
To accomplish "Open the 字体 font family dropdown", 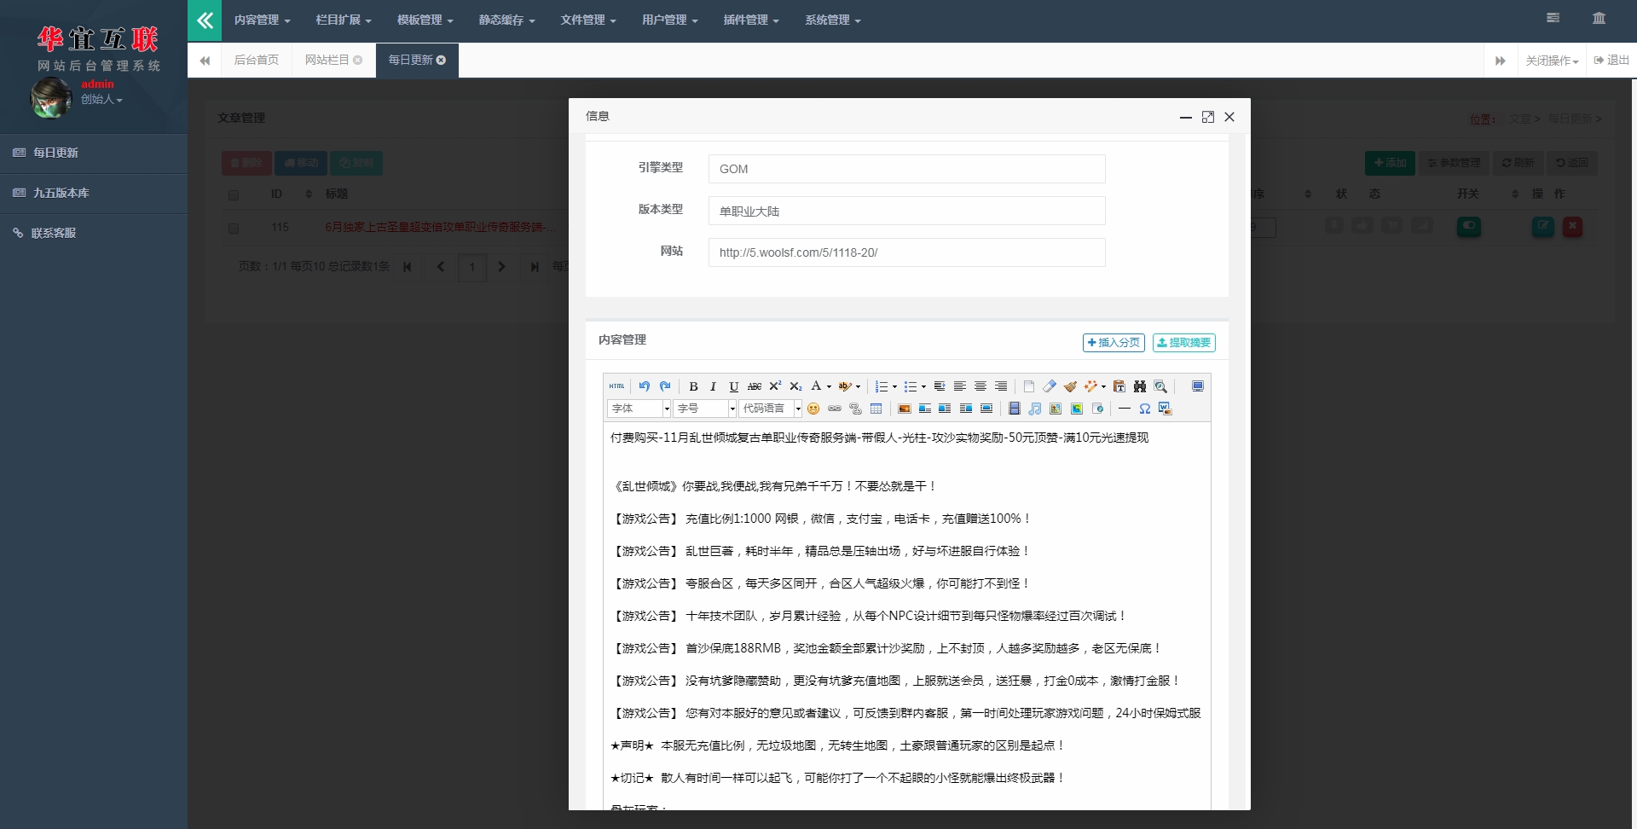I will click(639, 409).
